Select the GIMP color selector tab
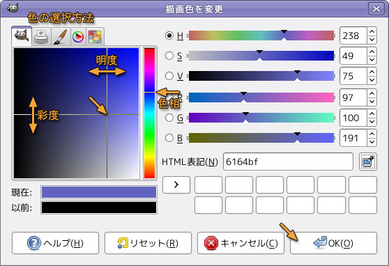 click(22, 36)
